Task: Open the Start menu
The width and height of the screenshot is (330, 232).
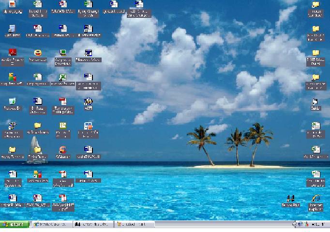Action: point(15,225)
